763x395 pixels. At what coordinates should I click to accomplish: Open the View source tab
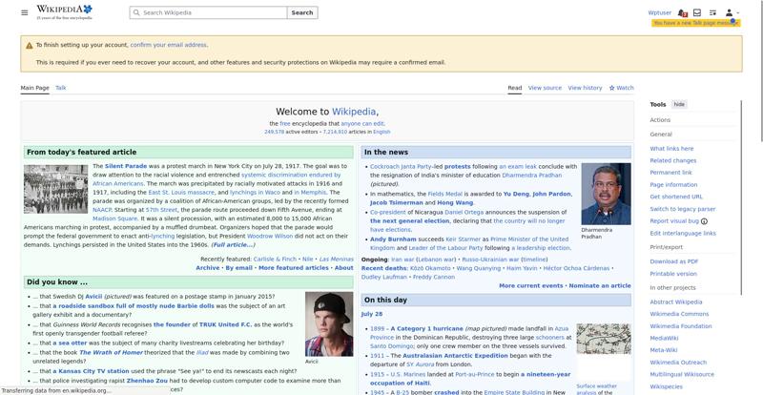point(545,88)
